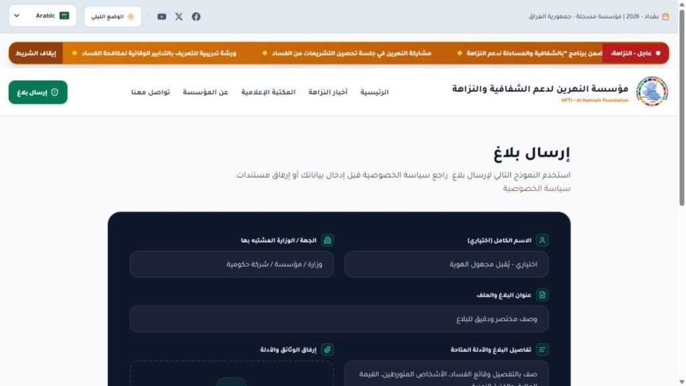
Task: Click the paperclip icon beside إرفاق الوثائق
Action: (x=327, y=350)
